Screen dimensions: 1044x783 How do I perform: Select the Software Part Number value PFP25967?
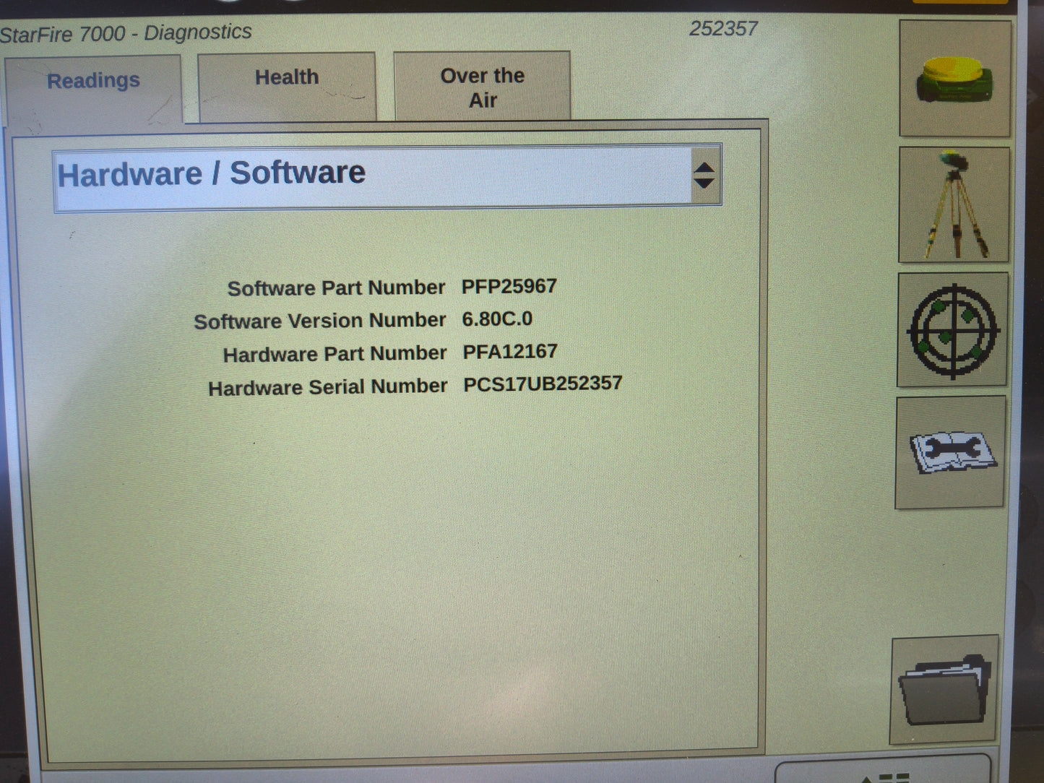(x=509, y=286)
